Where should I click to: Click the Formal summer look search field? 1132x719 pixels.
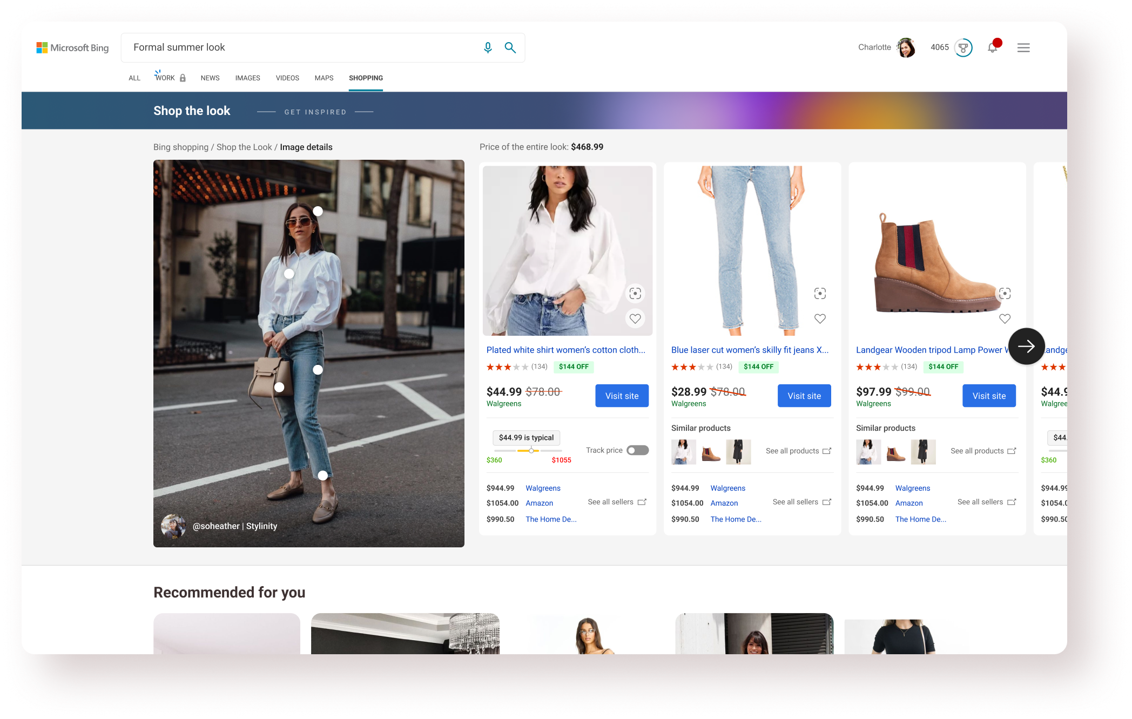click(302, 48)
